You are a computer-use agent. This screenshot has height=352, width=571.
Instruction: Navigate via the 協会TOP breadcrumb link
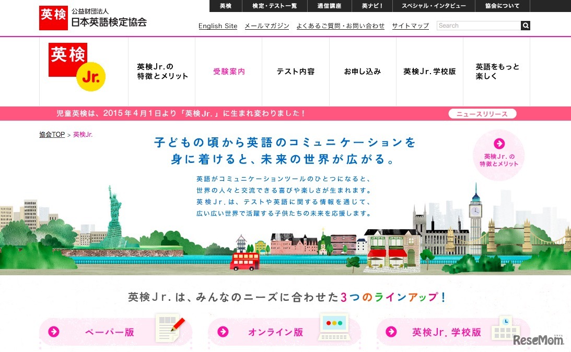(x=51, y=134)
